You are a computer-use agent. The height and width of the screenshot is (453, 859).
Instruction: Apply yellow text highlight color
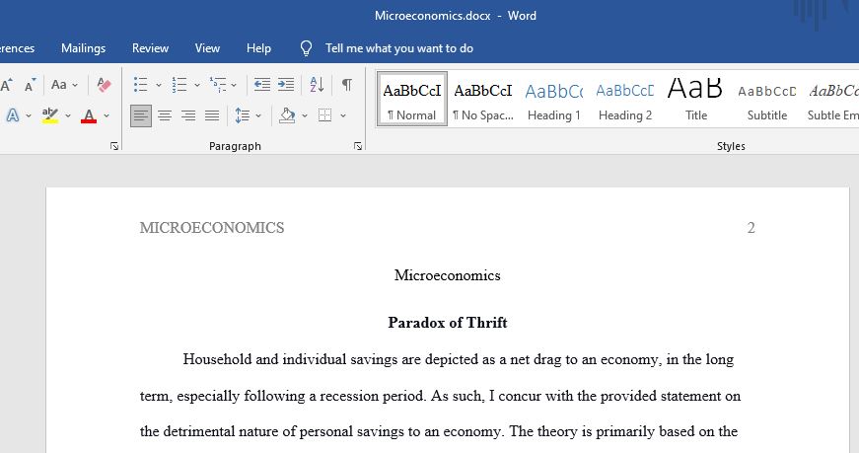coord(50,115)
